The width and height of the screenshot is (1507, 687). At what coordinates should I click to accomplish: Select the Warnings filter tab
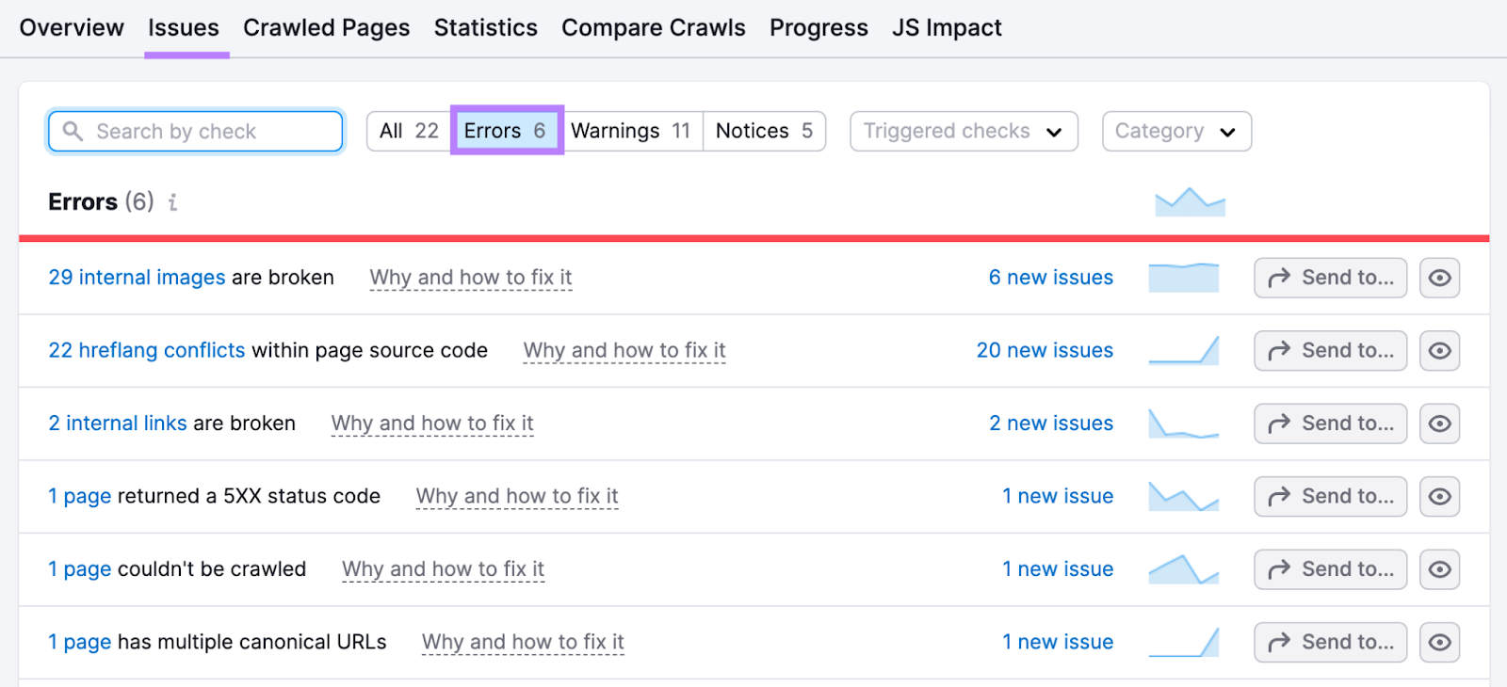(632, 131)
